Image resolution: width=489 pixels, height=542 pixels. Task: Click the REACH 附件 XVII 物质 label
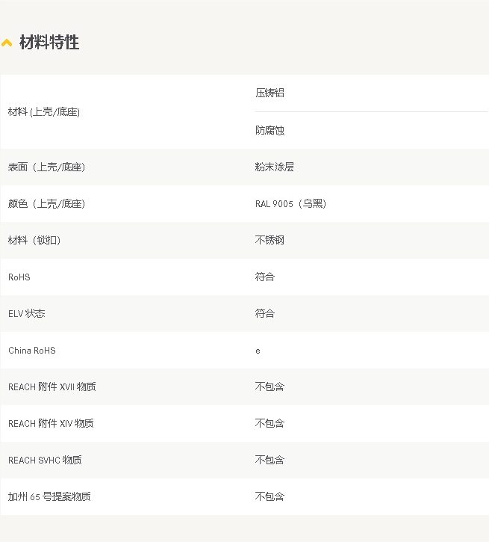[x=52, y=387]
